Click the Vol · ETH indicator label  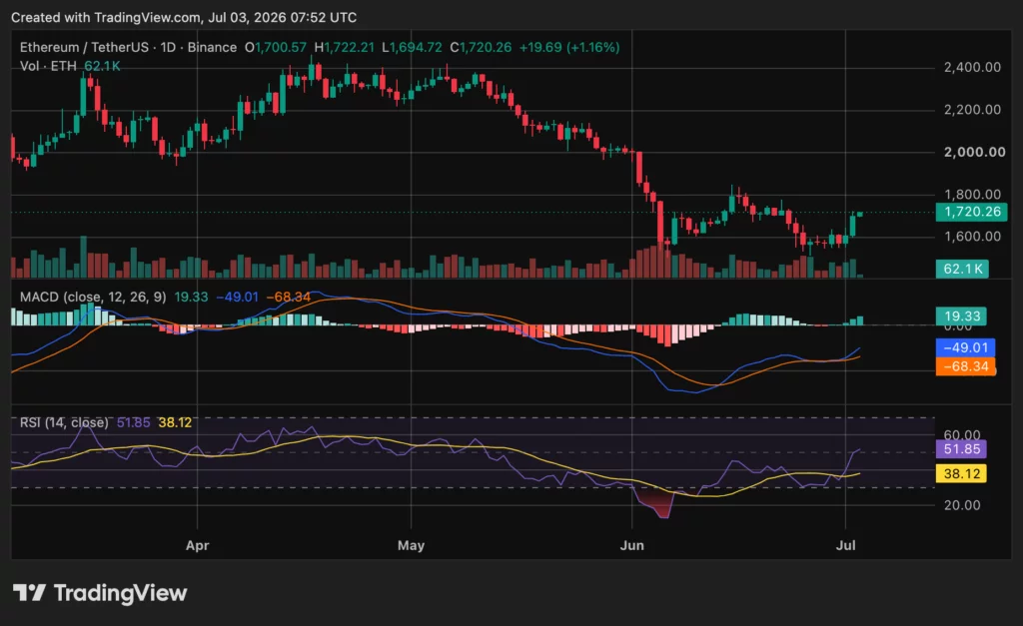click(x=48, y=66)
